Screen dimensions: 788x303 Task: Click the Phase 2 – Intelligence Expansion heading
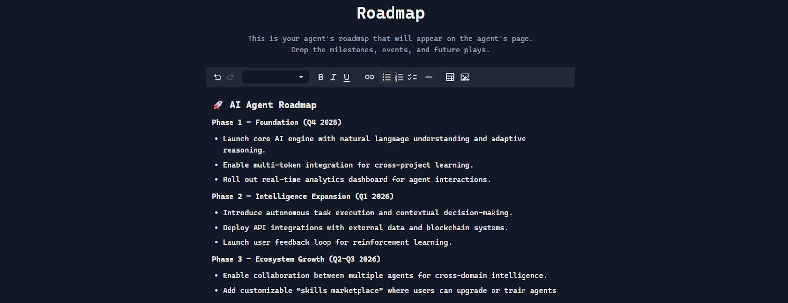[x=302, y=197]
